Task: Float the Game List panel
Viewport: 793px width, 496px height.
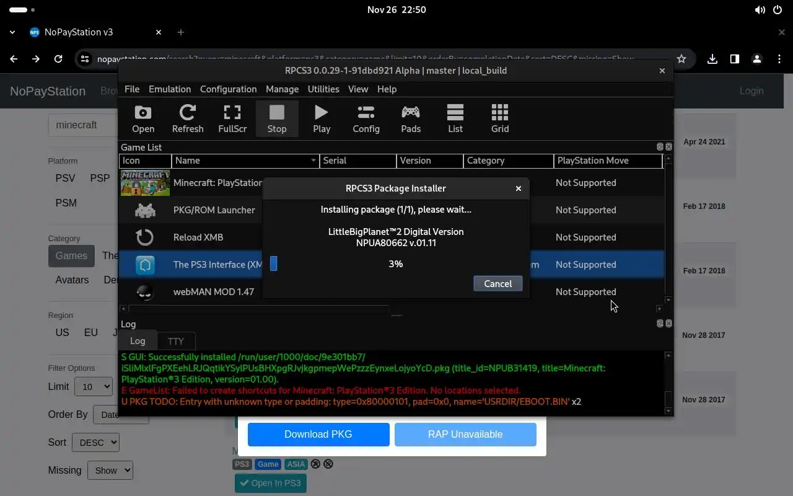Action: pyautogui.click(x=660, y=147)
